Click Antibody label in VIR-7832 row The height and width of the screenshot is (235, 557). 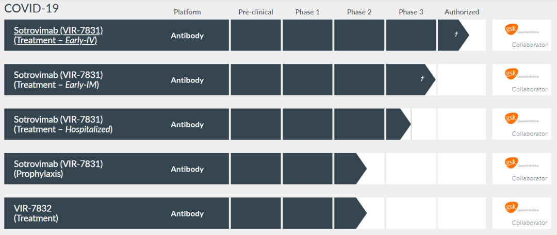pos(187,213)
